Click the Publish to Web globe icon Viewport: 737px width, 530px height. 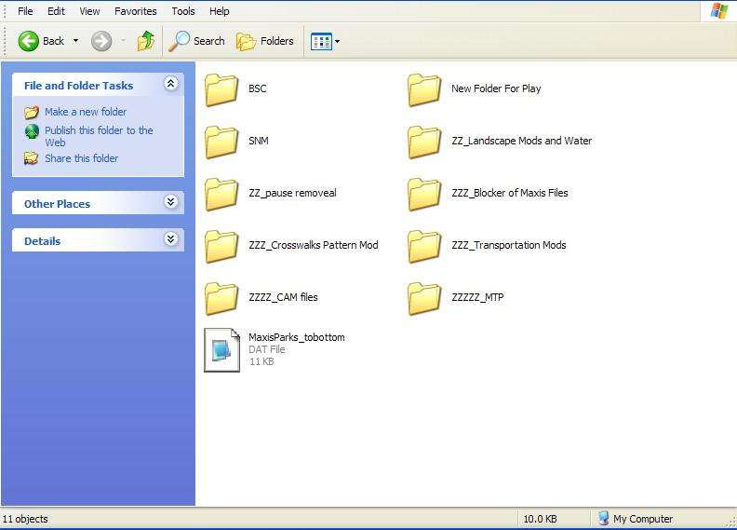tap(32, 131)
